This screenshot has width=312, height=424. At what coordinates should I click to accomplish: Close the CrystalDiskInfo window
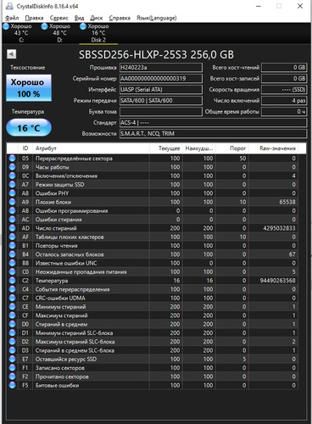pyautogui.click(x=300, y=6)
